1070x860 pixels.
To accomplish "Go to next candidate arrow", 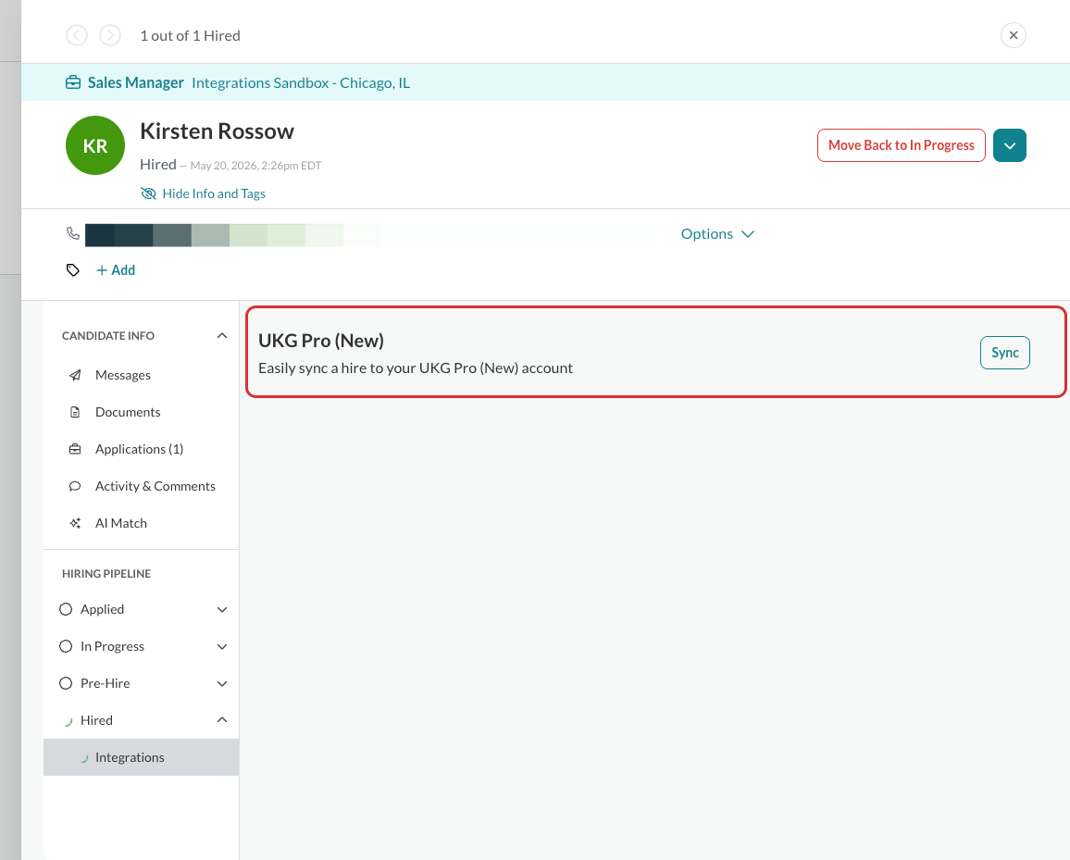I will pos(110,35).
